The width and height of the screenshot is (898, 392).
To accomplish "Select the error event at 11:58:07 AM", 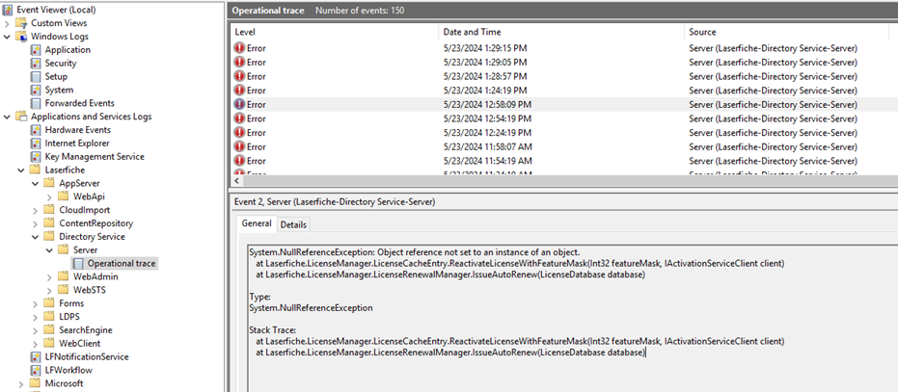I will click(x=564, y=146).
